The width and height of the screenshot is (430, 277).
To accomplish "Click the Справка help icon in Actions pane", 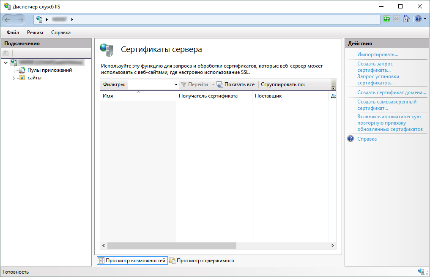I will click(351, 139).
